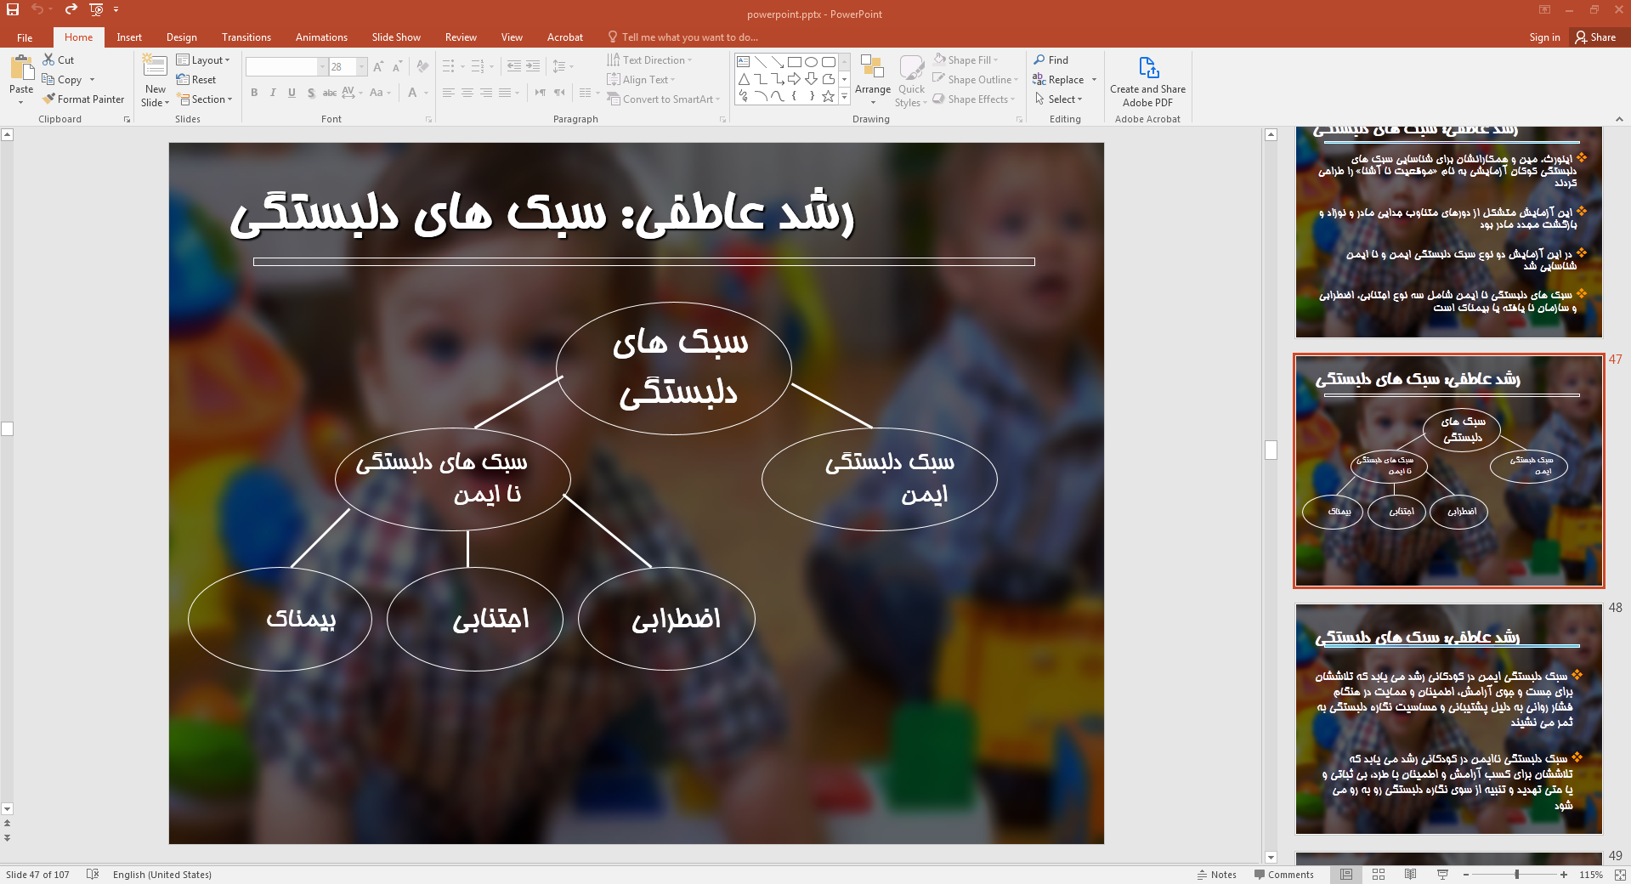Click the Save icon in title bar
The height and width of the screenshot is (884, 1631).
tap(13, 9)
